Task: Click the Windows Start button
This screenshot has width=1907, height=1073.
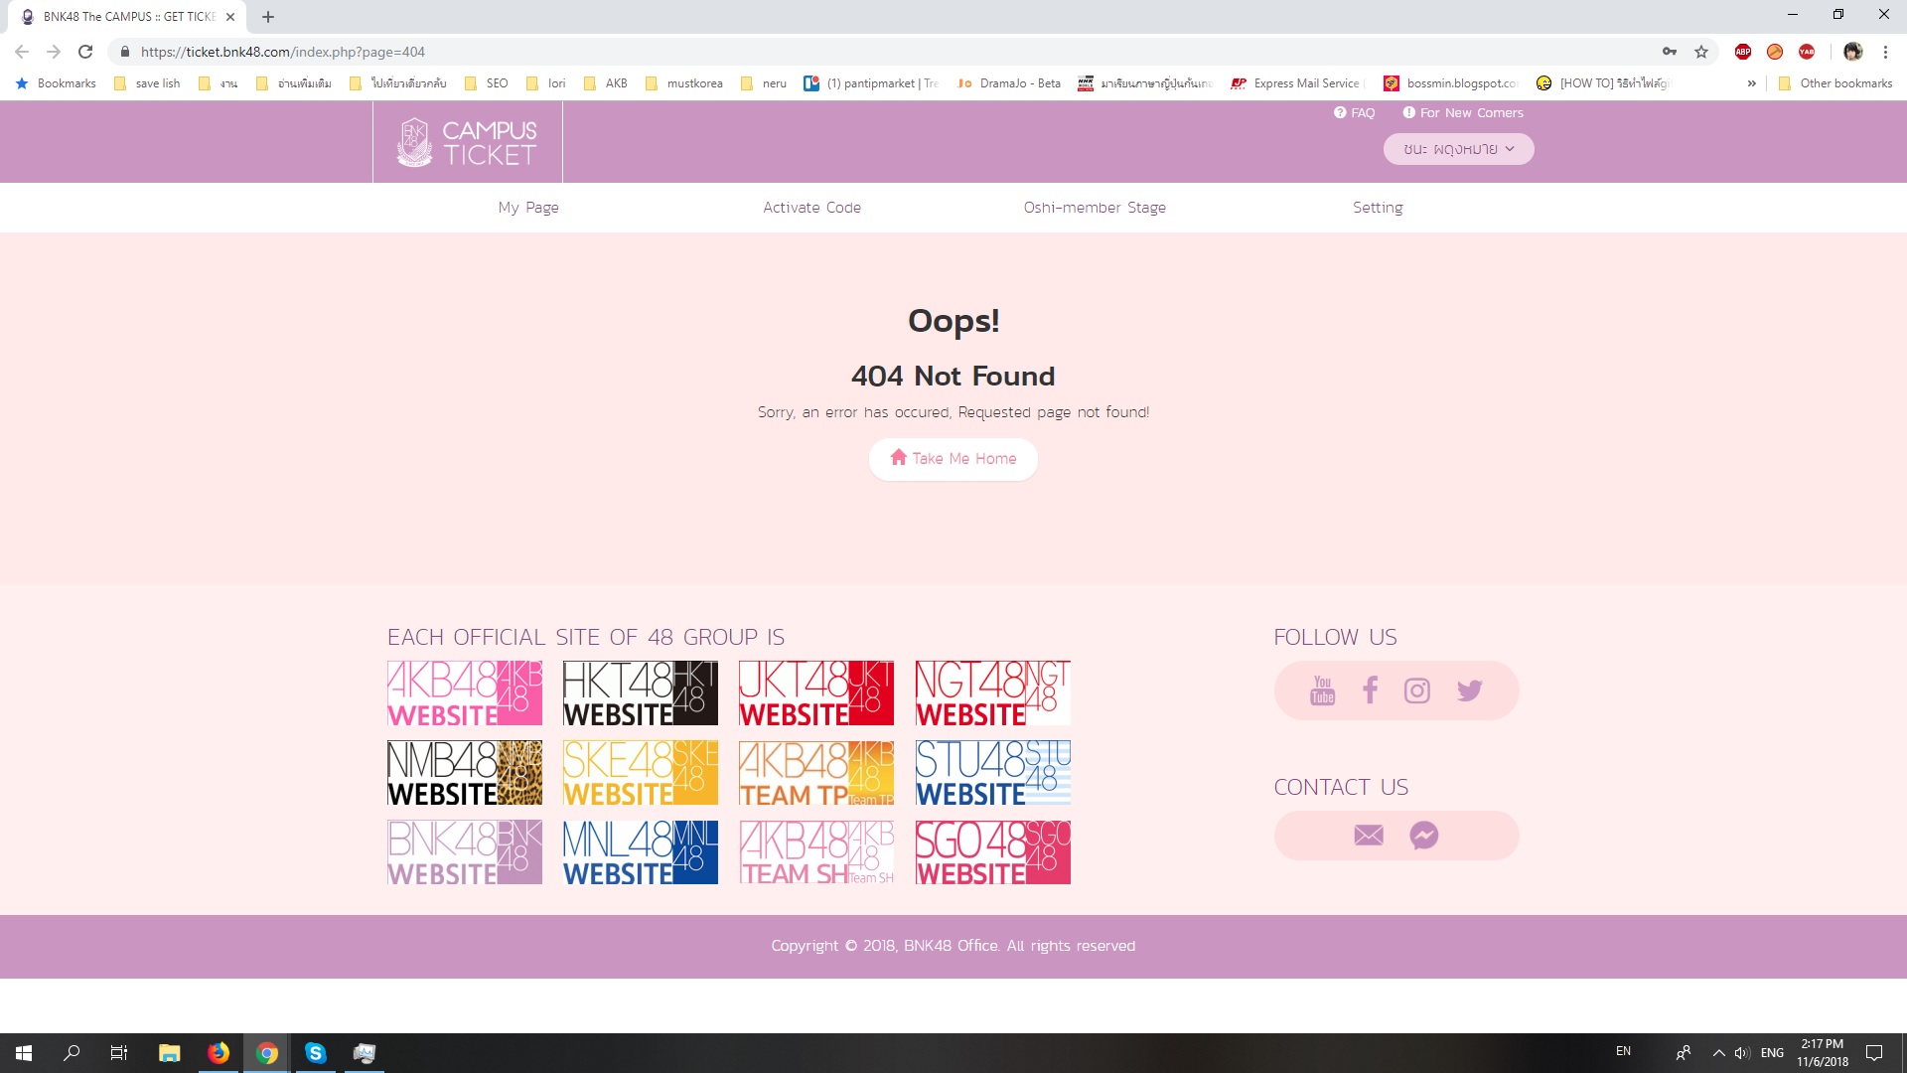Action: click(24, 1053)
